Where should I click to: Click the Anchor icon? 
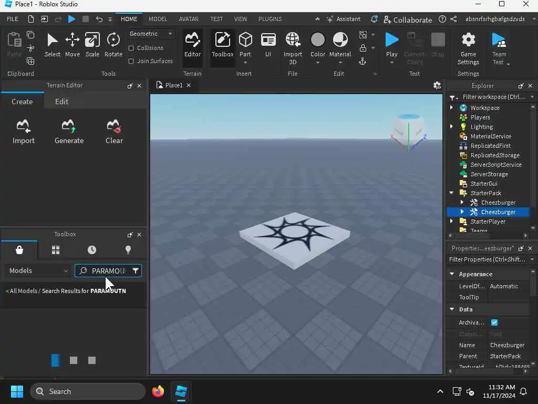(x=363, y=62)
